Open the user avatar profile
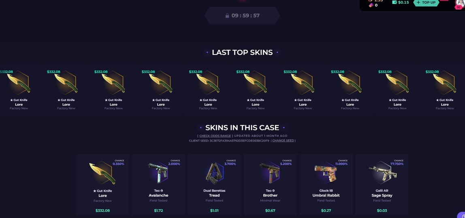465x218 pixels. point(460,3)
